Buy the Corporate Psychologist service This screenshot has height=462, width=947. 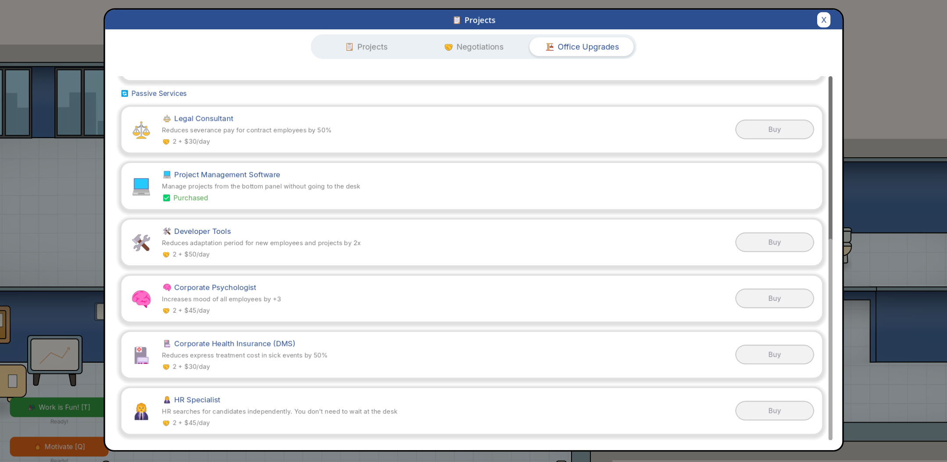(x=774, y=298)
